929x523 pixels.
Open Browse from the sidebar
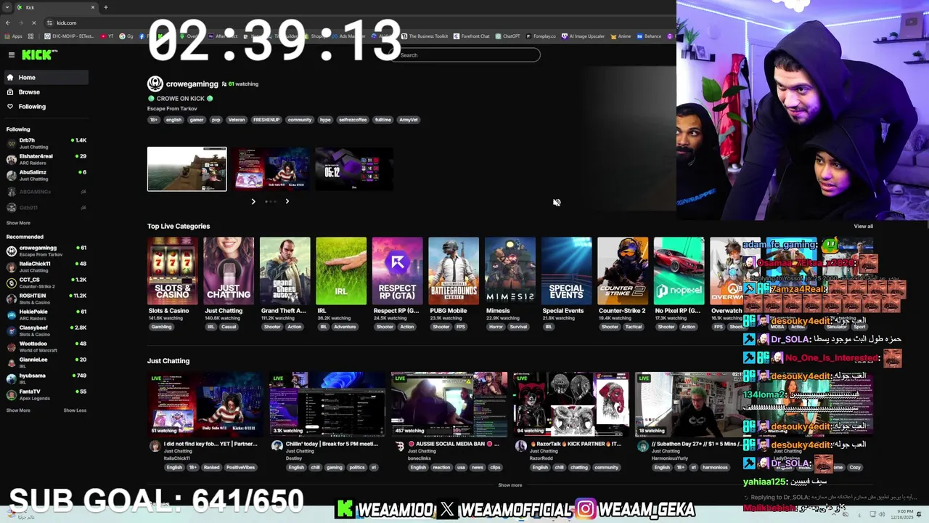pyautogui.click(x=29, y=92)
